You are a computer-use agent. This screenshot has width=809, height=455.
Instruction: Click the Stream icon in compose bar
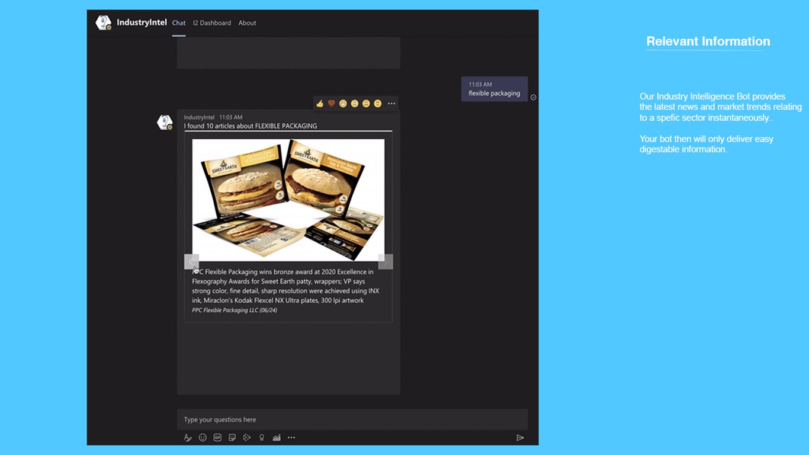click(247, 438)
